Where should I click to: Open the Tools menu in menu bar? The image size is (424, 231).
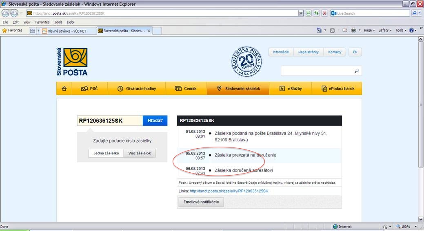58,22
